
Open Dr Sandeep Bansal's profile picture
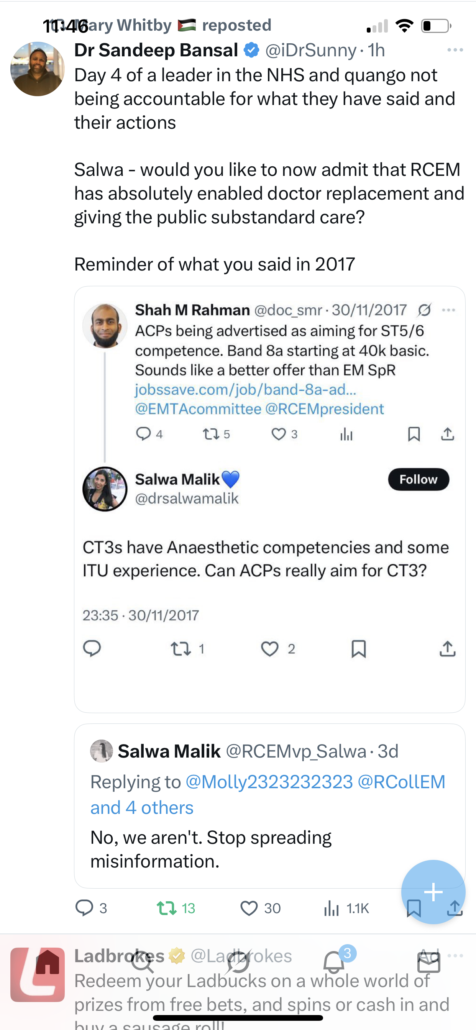click(38, 69)
